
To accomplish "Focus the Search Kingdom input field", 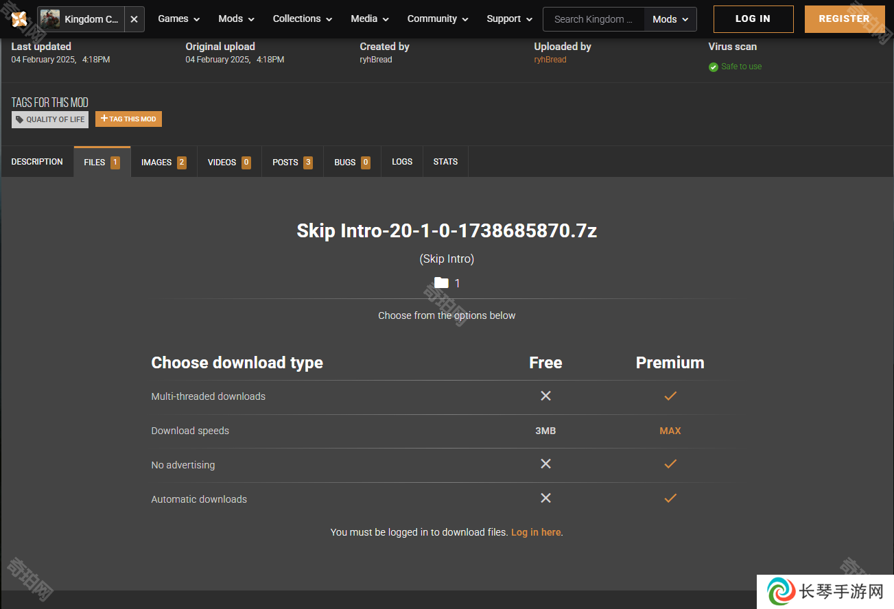I will pos(593,19).
